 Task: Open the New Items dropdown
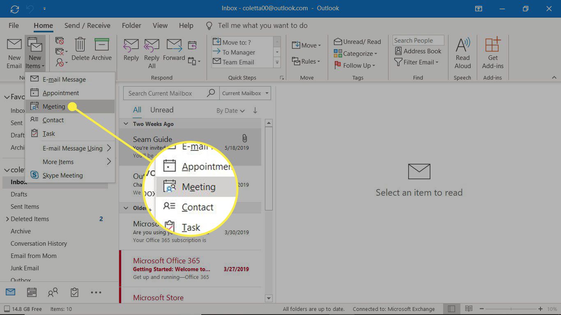click(34, 53)
